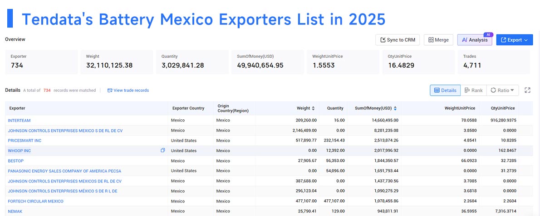Sort table by SumOfMoney(USD) arrows
540x216 pixels.
395,108
